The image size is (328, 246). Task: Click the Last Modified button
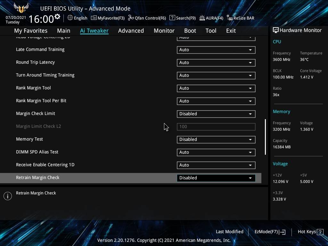[x=229, y=232]
